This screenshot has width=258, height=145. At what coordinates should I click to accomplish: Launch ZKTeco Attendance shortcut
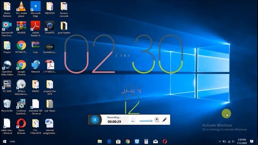click(21, 87)
